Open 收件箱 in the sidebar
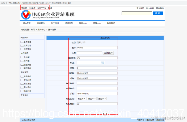 click(26, 61)
